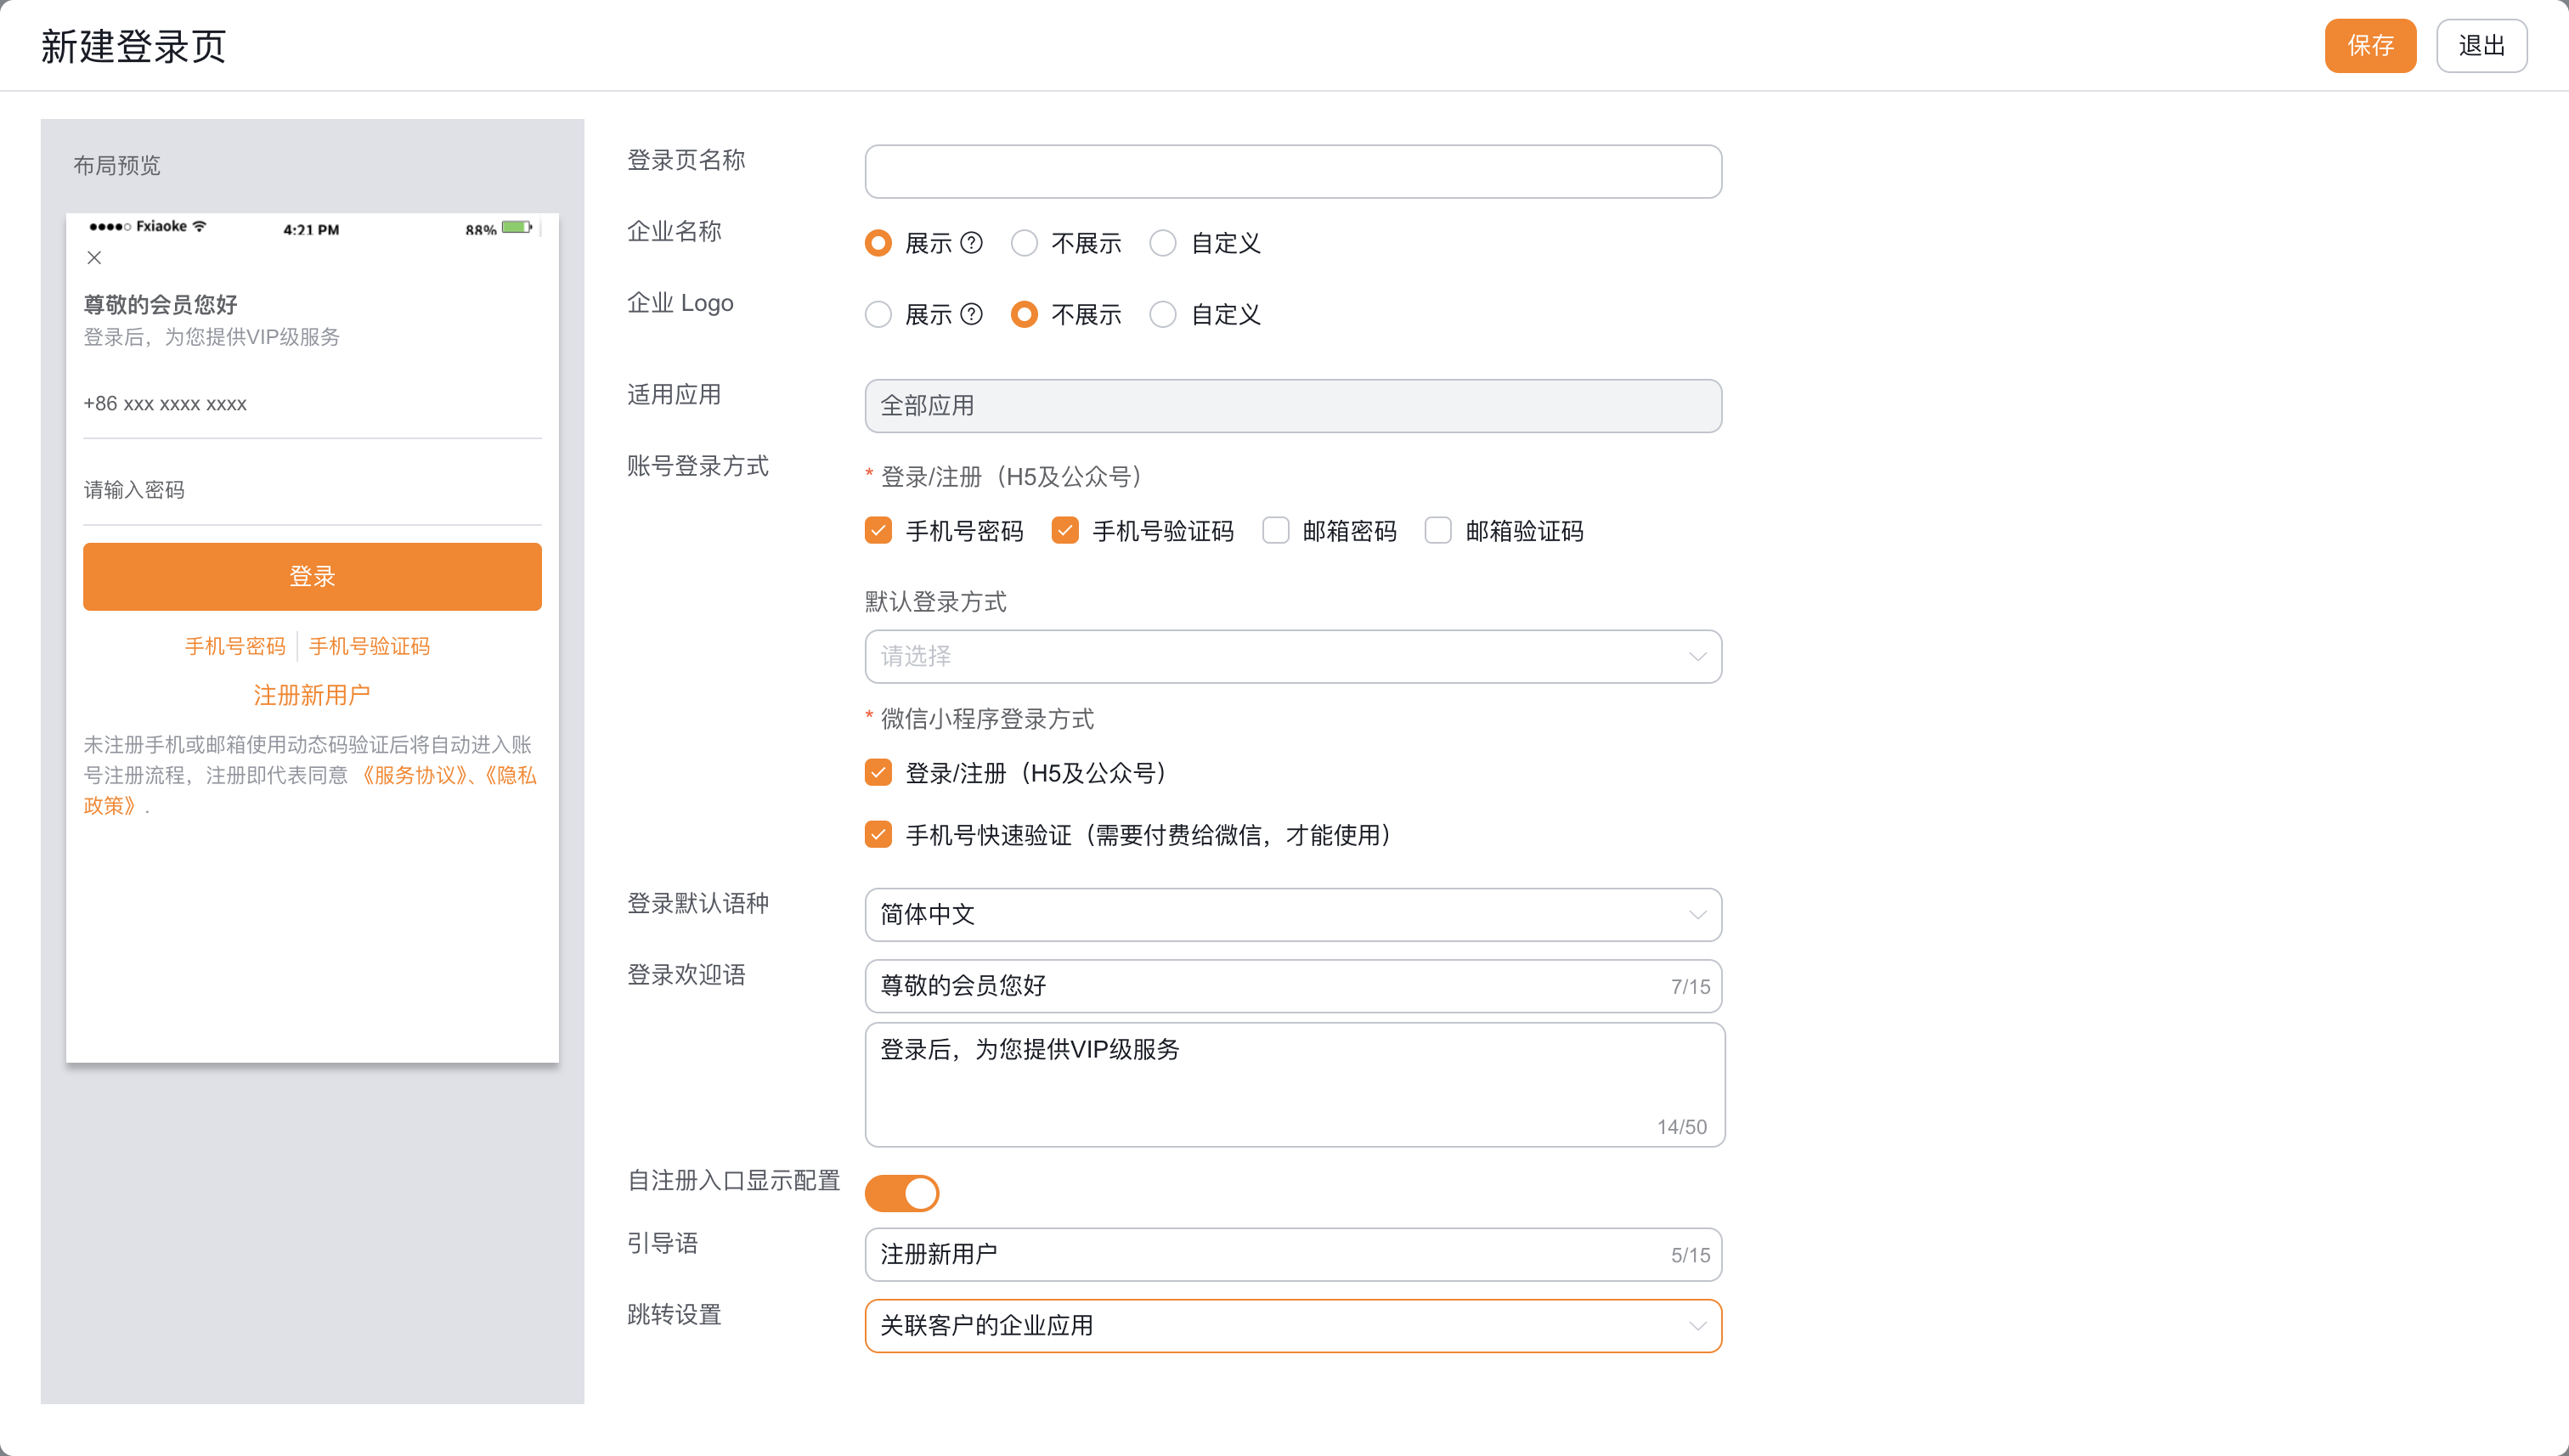
Task: Switch to 手机号密码 tab in preview
Action: pos(235,647)
